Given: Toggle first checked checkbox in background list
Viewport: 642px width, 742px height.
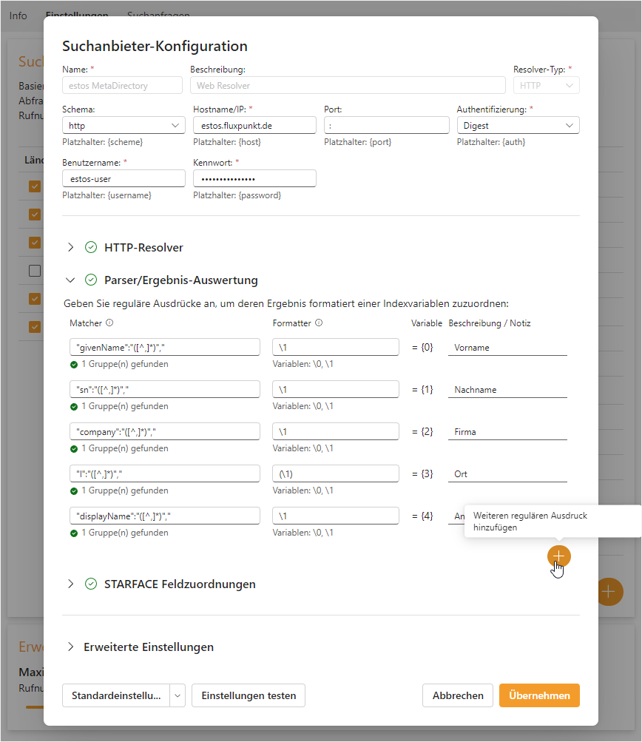Looking at the screenshot, I should point(35,186).
